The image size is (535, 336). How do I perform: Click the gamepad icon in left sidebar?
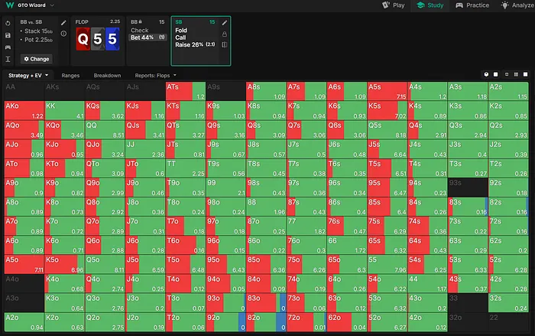(7, 47)
